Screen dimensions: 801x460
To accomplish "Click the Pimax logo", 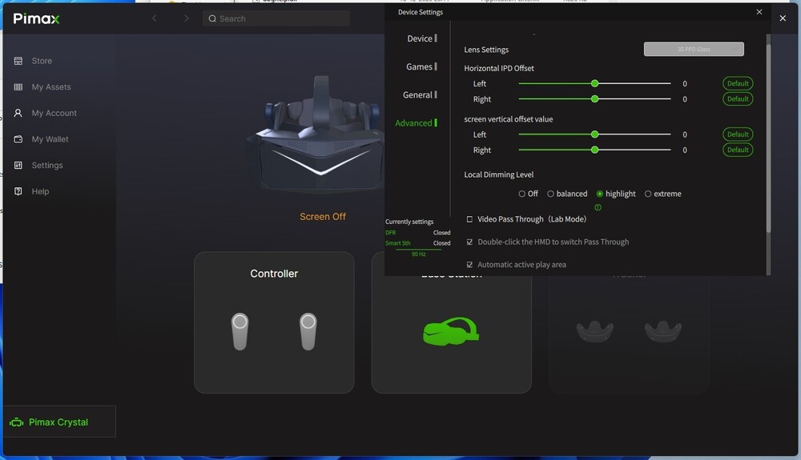I will coord(36,19).
